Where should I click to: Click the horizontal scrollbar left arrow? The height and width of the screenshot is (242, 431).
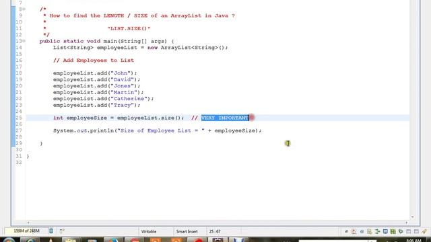[28, 223]
